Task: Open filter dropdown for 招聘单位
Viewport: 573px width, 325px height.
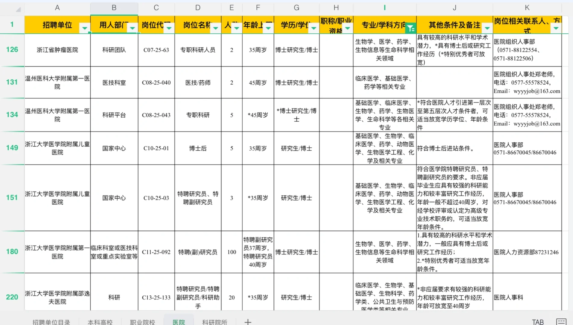Action: tap(85, 28)
